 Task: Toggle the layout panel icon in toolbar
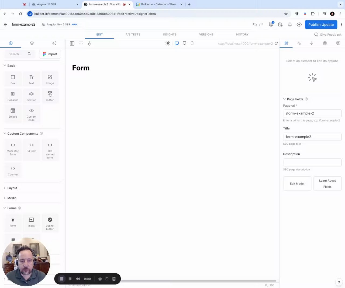click(72, 43)
